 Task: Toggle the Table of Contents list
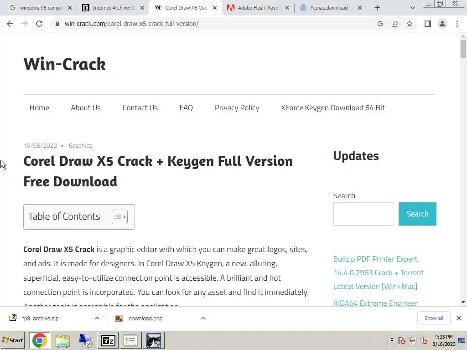(x=120, y=216)
